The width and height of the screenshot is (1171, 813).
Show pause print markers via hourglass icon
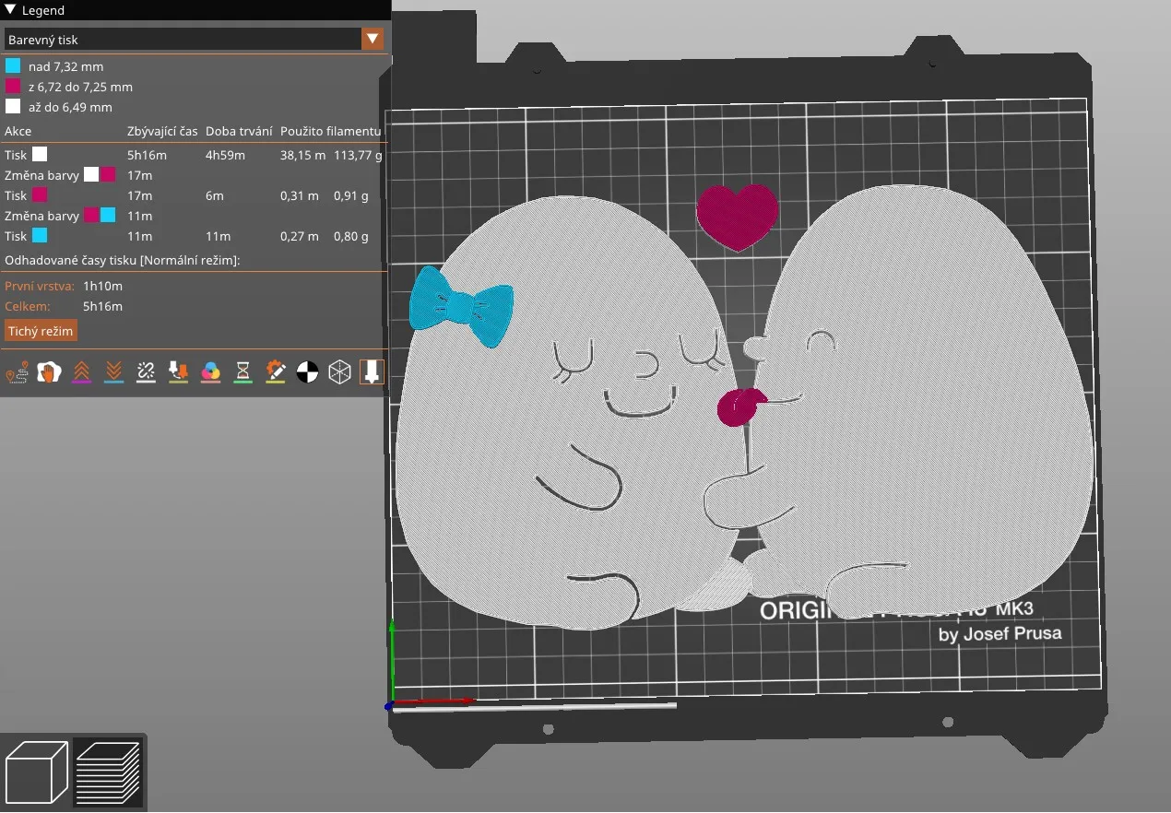(x=242, y=371)
